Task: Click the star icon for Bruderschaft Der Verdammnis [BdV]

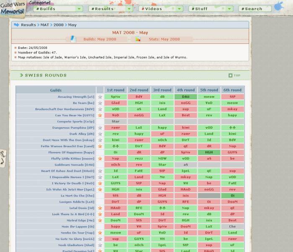Action: [x=100, y=109]
